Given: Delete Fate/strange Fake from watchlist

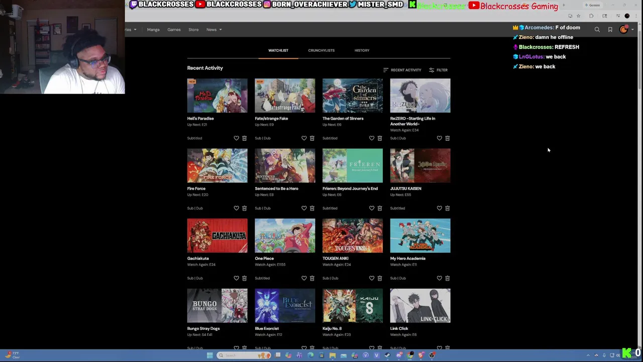Looking at the screenshot, I should 312,138.
